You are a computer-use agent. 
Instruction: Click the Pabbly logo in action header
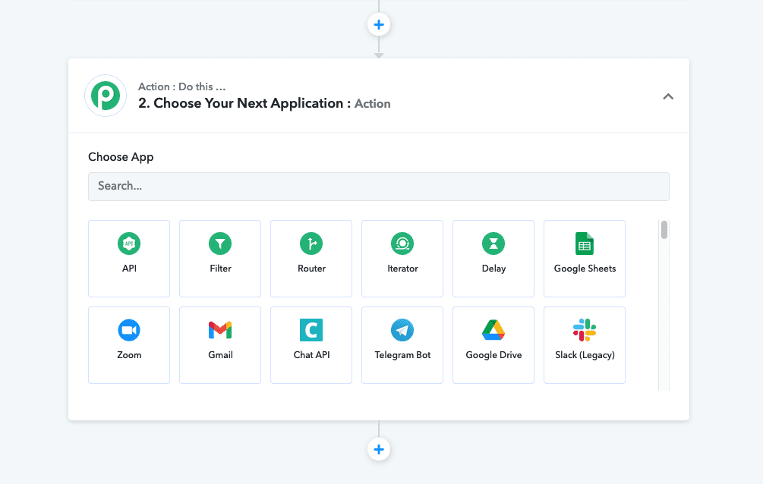point(106,96)
